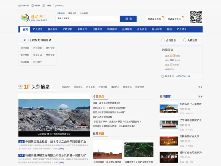Click the 收藏本页 bookmark icon
Viewport: 221px width, 166px height.
[20, 6]
